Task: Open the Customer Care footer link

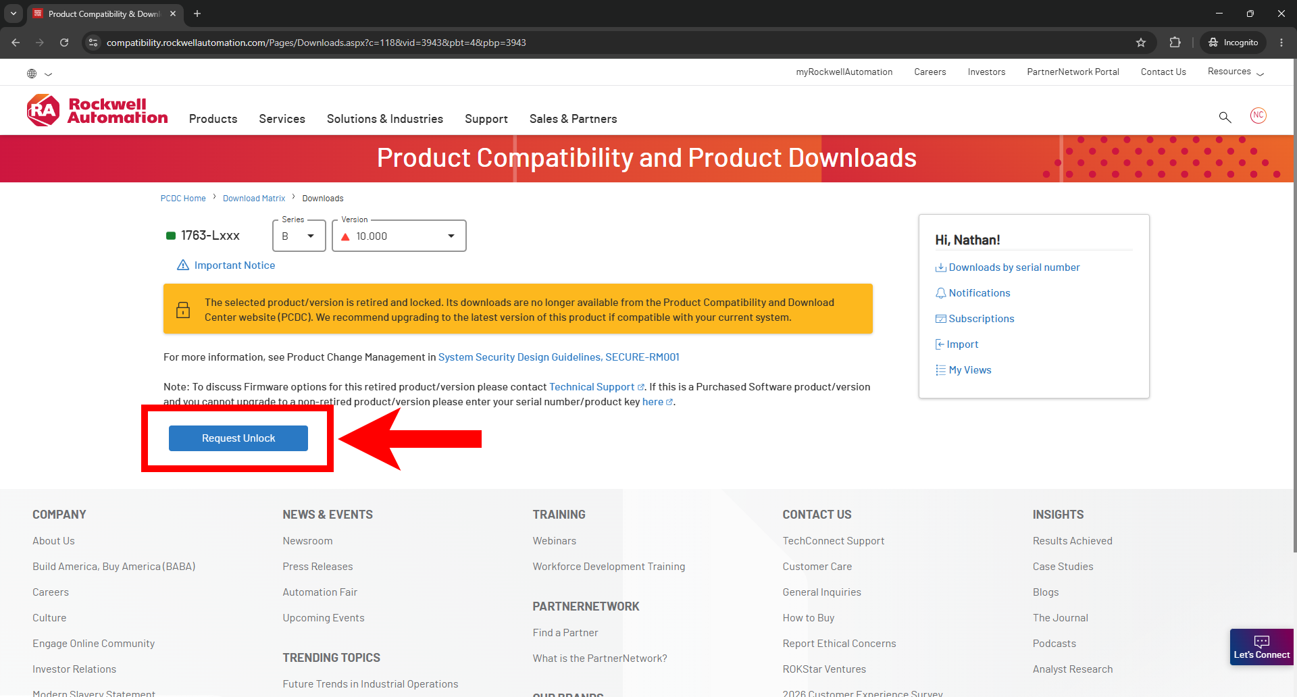Action: click(817, 567)
